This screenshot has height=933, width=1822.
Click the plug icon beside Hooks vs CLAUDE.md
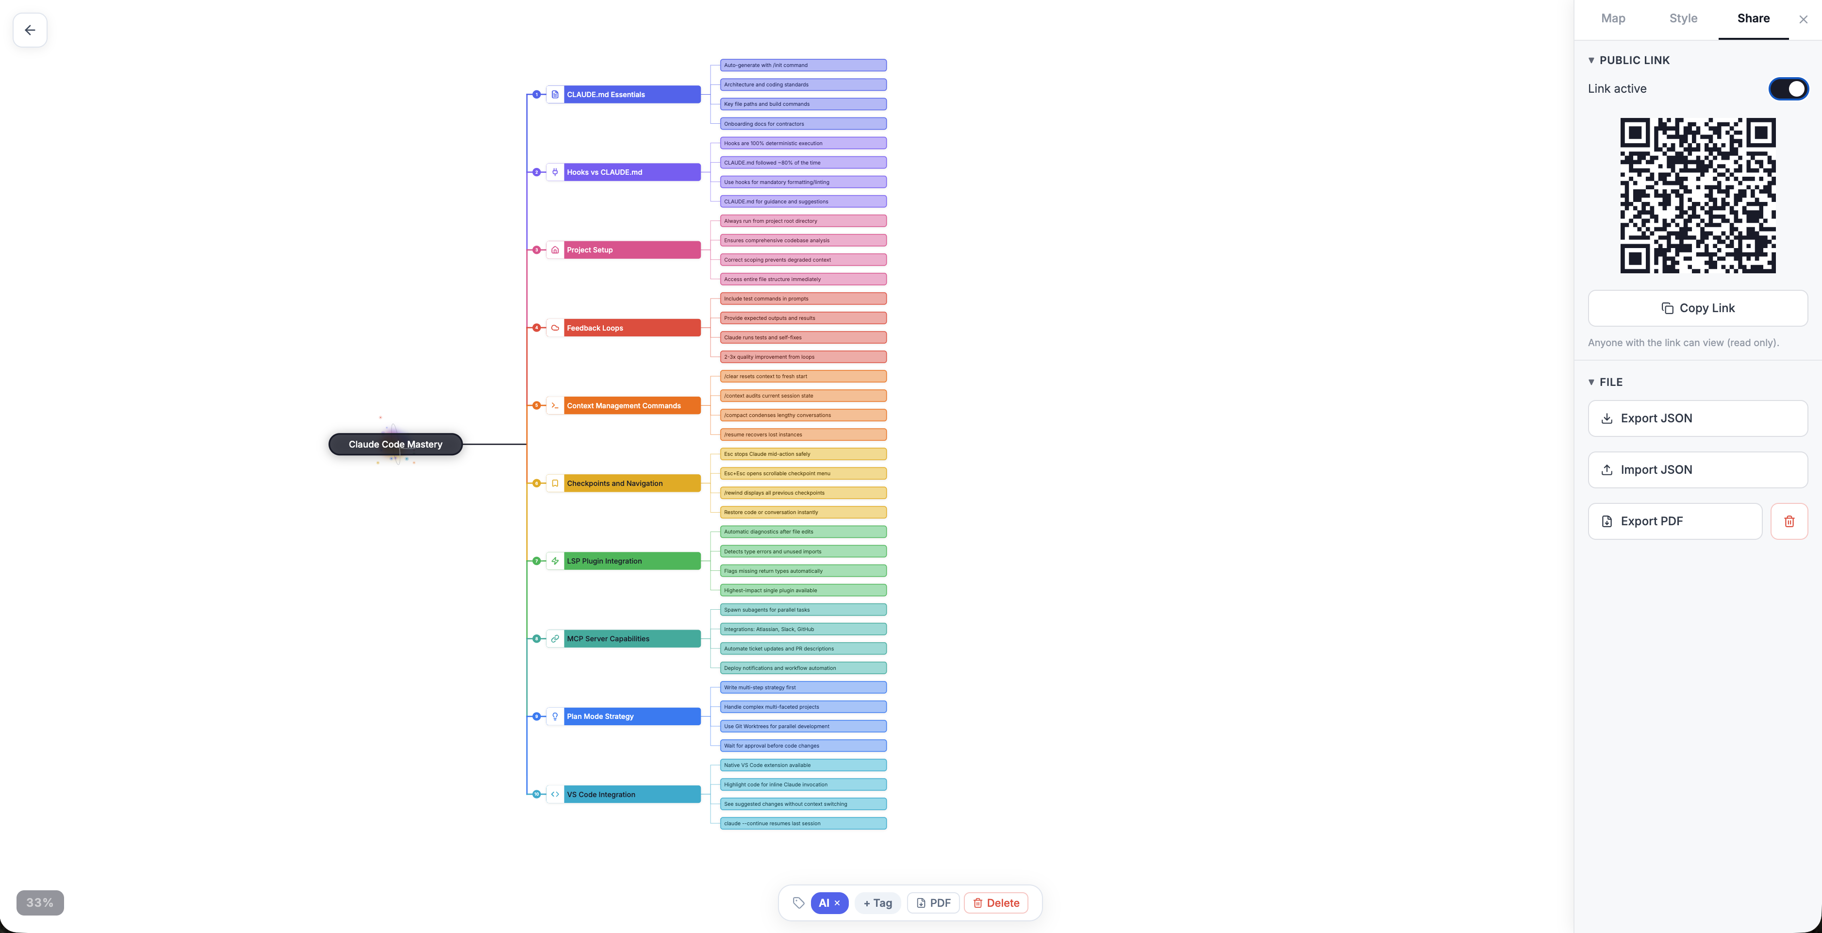point(555,172)
